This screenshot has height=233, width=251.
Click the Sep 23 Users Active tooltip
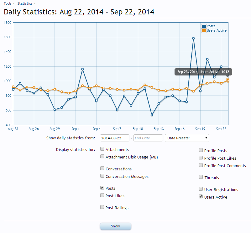[x=203, y=72]
